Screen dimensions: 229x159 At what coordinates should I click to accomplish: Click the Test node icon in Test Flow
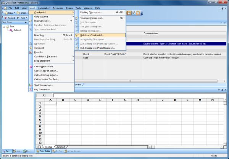pos(8,27)
